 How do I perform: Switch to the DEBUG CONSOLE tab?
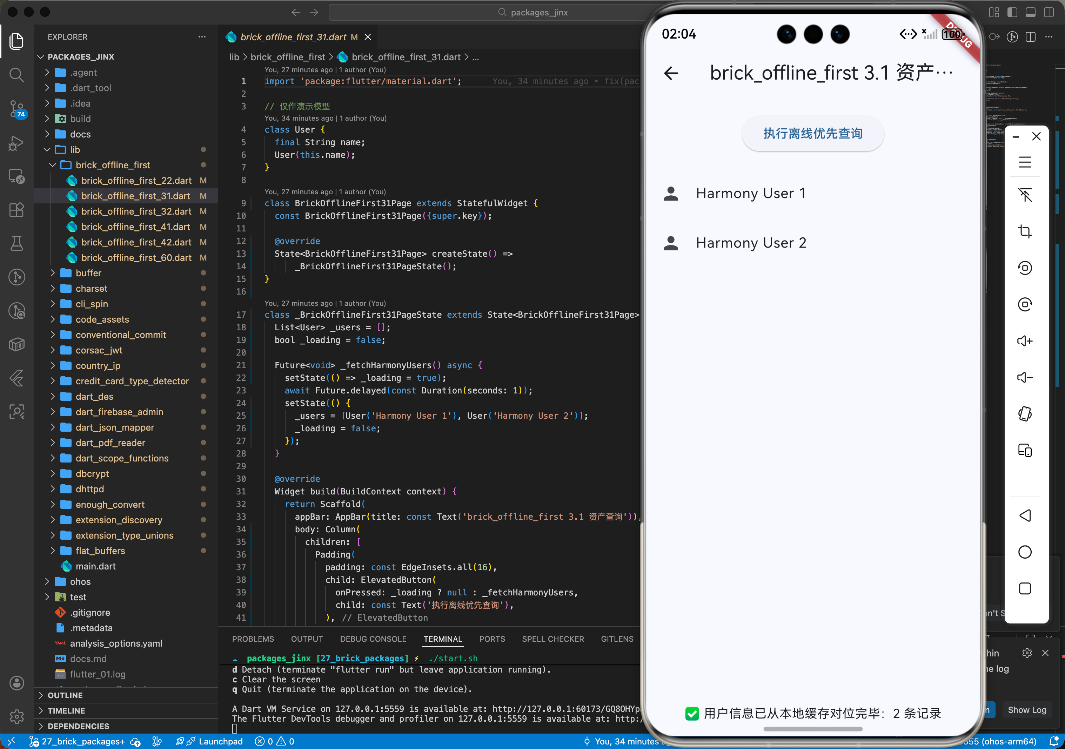(373, 639)
